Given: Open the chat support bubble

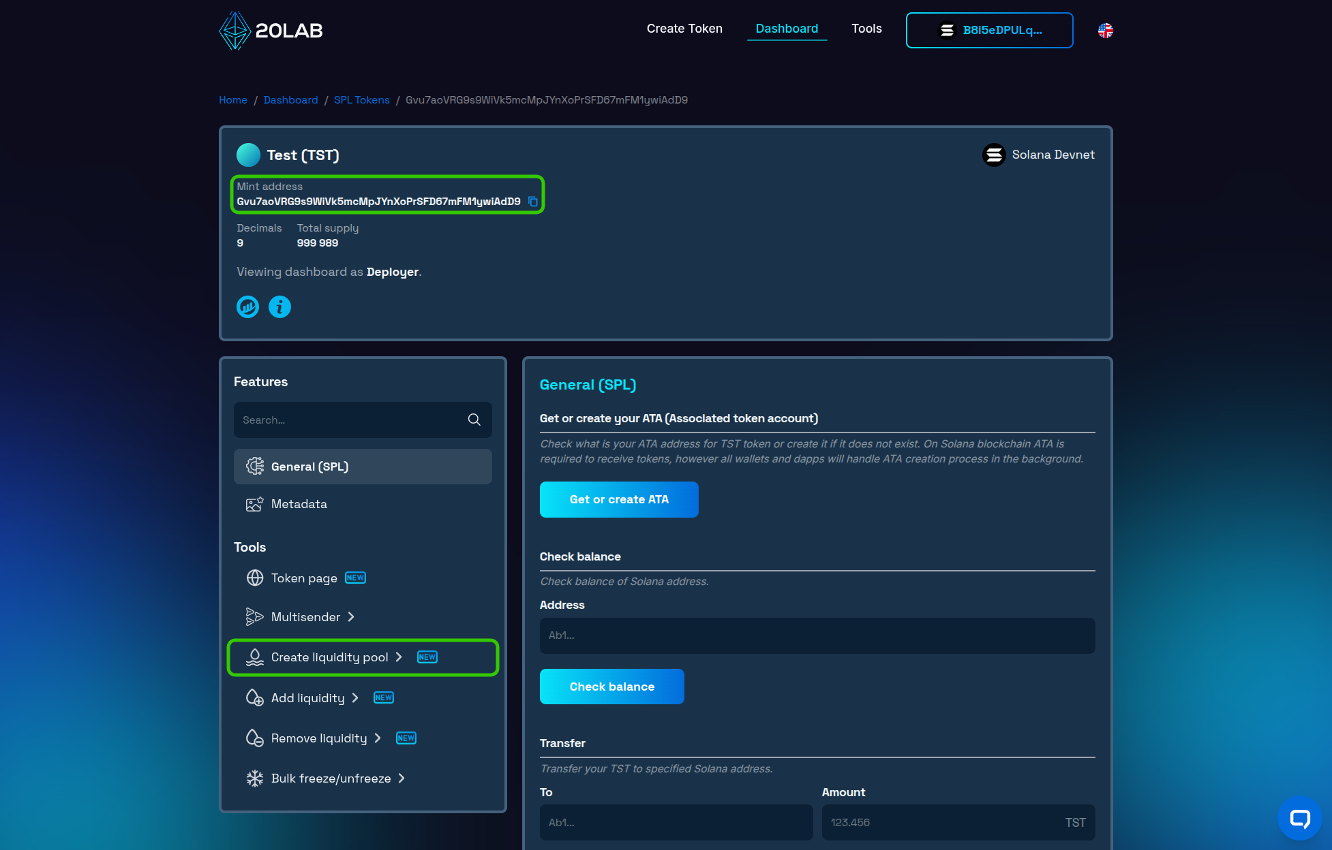Looking at the screenshot, I should pyautogui.click(x=1299, y=818).
